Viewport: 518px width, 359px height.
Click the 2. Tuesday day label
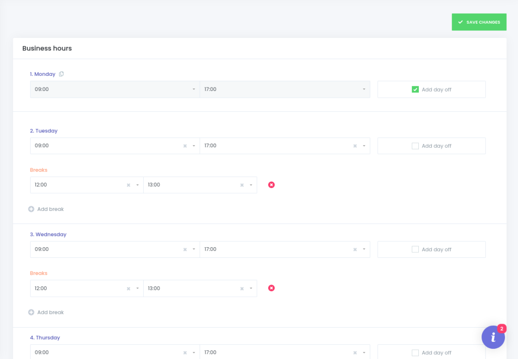tap(44, 131)
